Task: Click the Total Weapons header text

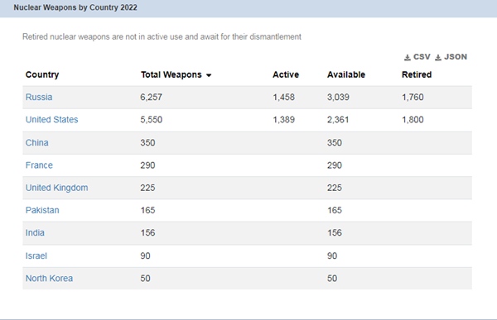Action: (x=171, y=74)
